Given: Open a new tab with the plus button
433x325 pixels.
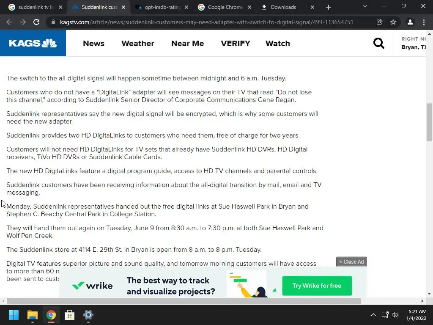Looking at the screenshot, I should [328, 7].
